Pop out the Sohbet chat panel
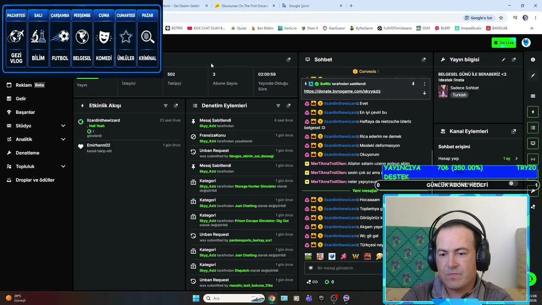The height and width of the screenshot is (305, 542). point(423,60)
